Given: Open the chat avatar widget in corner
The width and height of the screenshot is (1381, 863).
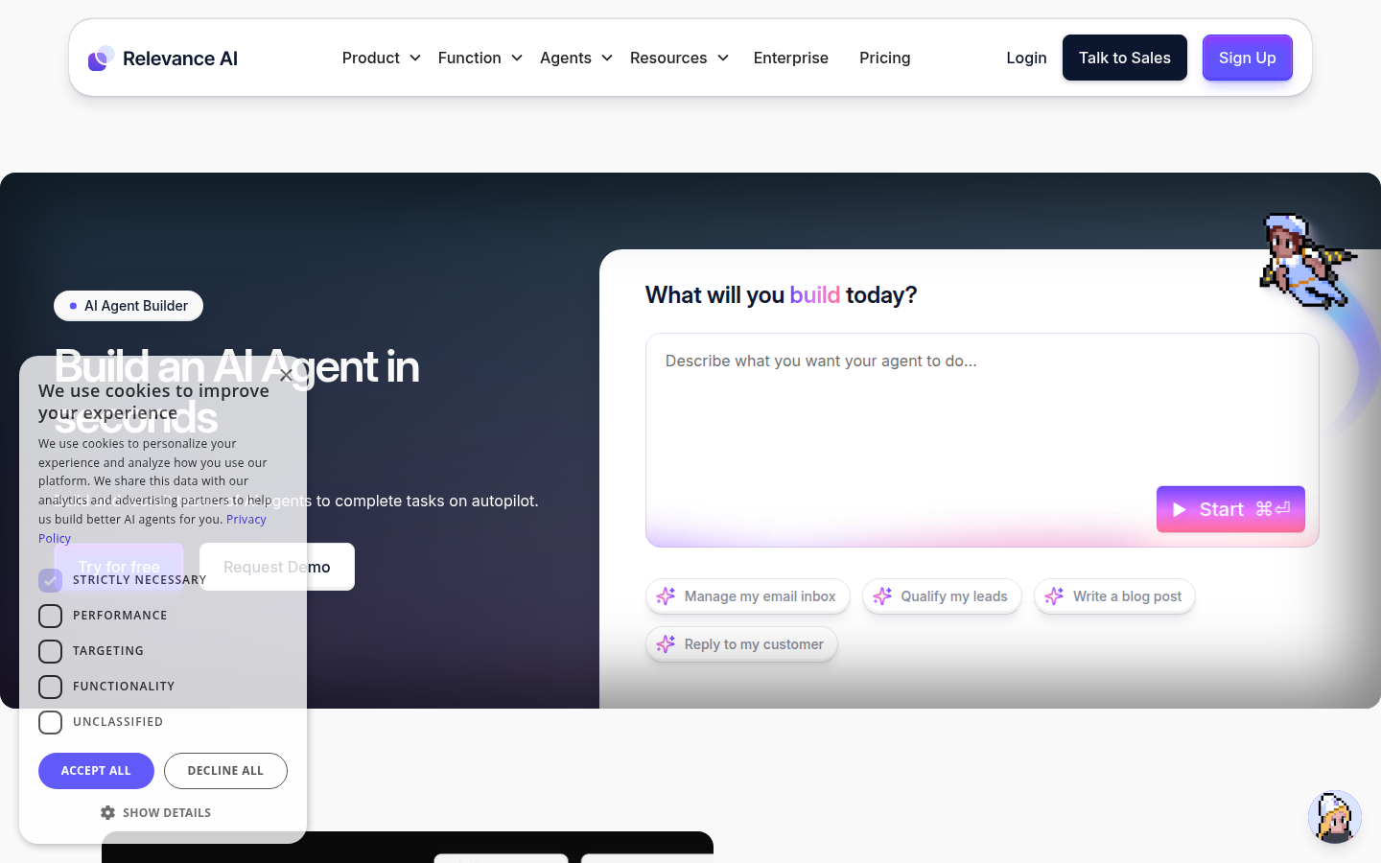Looking at the screenshot, I should [1334, 817].
